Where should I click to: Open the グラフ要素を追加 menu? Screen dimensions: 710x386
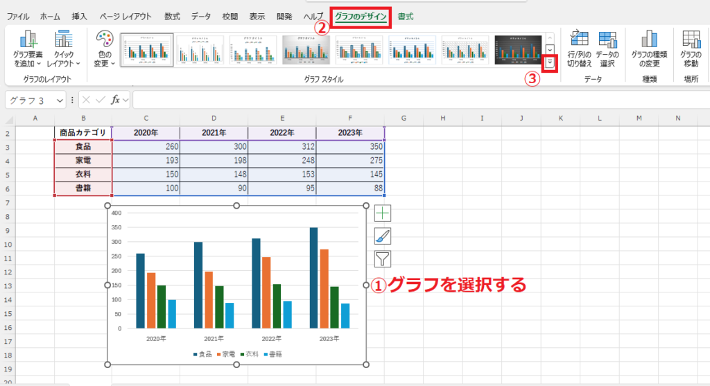(28, 49)
